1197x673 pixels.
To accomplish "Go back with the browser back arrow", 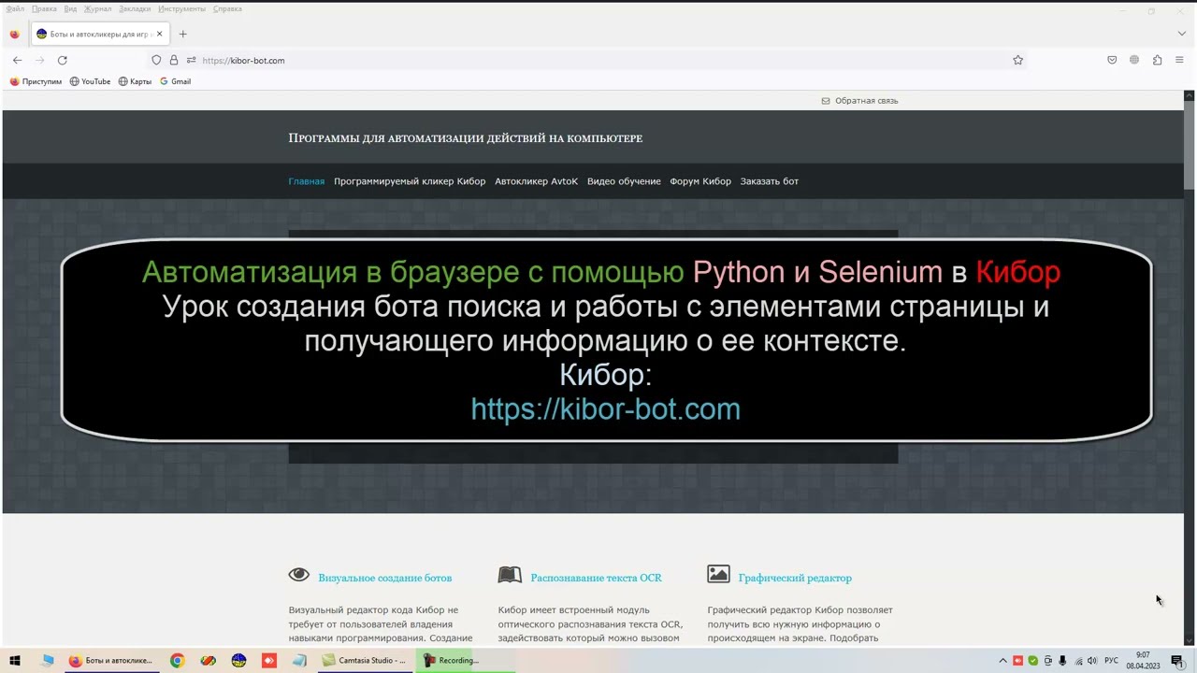I will click(17, 60).
